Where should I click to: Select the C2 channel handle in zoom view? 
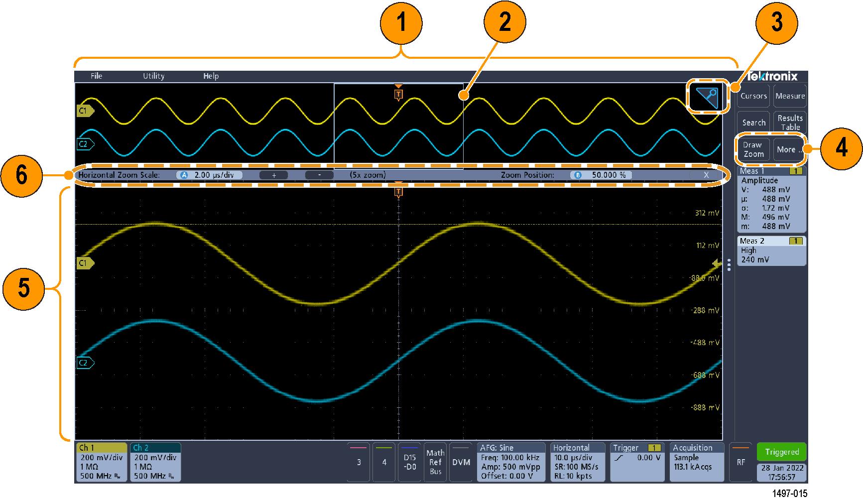[85, 363]
